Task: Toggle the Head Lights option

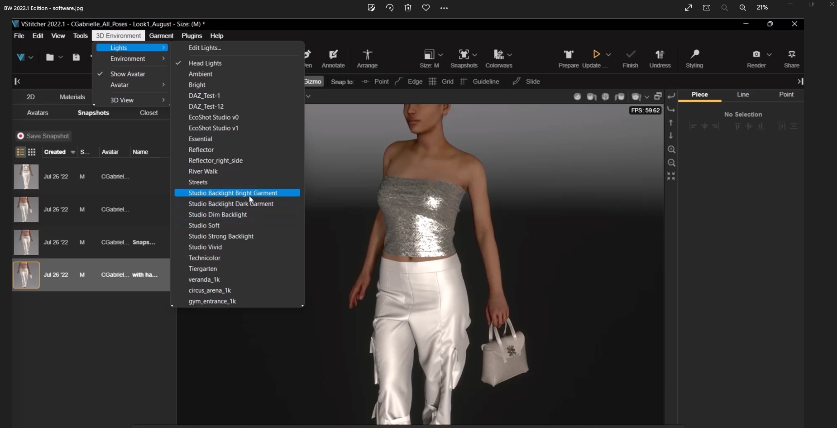Action: (205, 63)
